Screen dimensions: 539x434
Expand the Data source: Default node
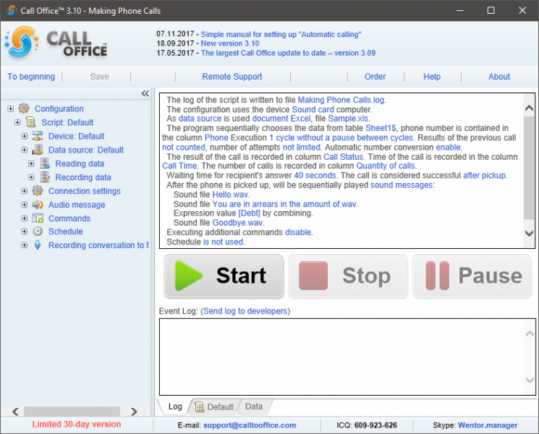click(24, 150)
